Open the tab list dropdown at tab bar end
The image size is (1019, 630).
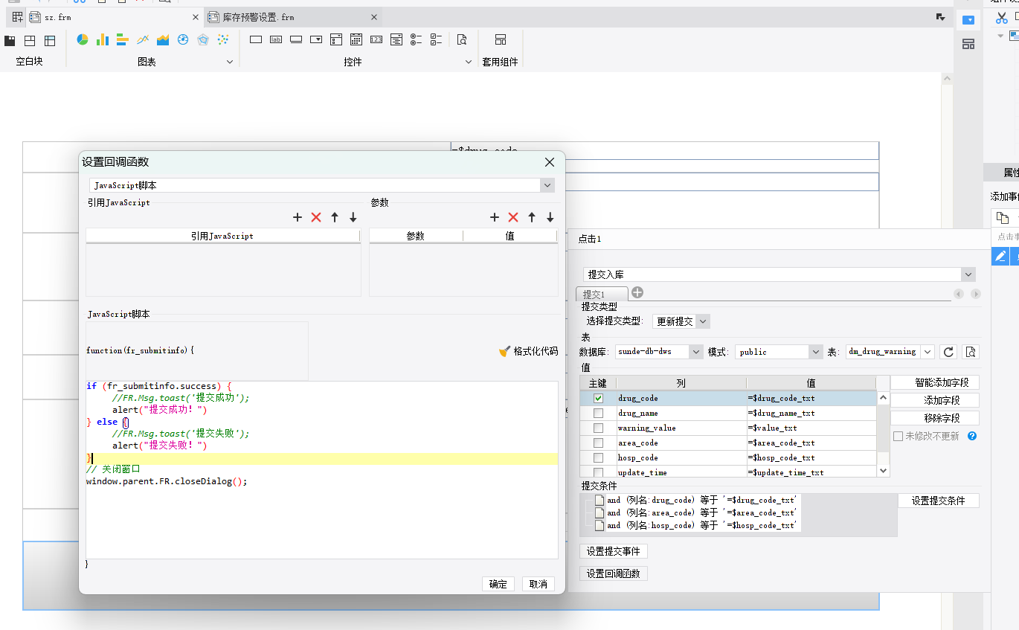[x=940, y=16]
